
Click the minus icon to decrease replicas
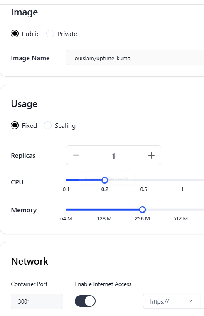coord(76,155)
